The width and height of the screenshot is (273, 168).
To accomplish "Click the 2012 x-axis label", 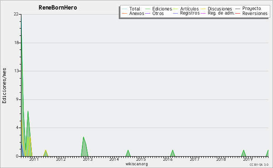I will (x=61, y=159).
